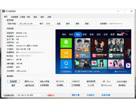Open the 交流社区 link
136x108 pixels.
(x=91, y=95)
